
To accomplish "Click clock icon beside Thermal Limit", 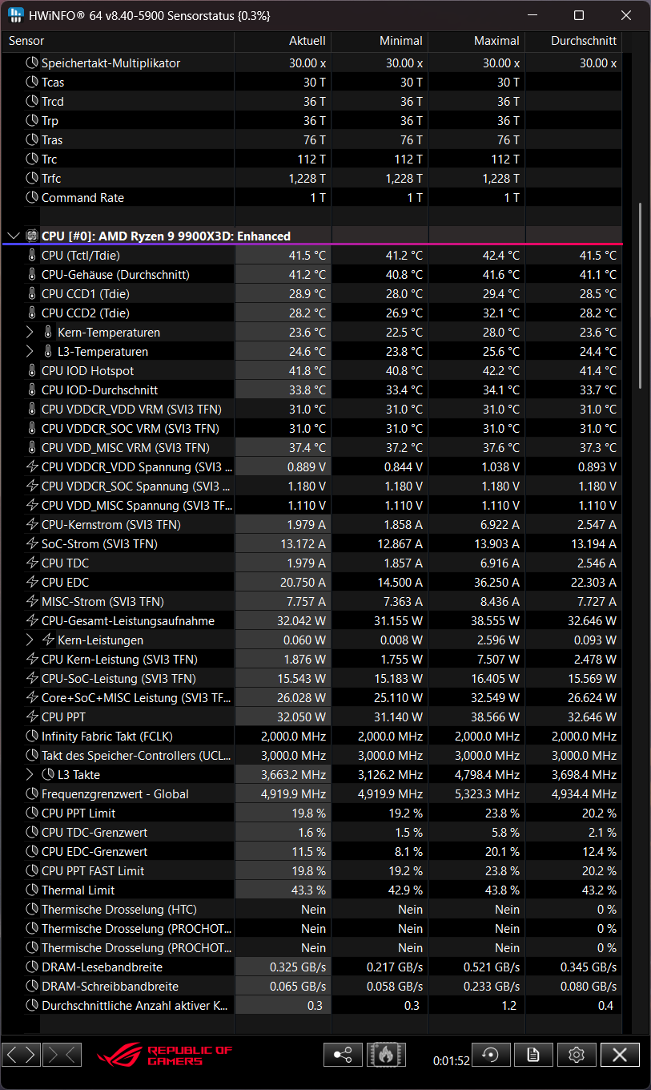I will pyautogui.click(x=32, y=890).
